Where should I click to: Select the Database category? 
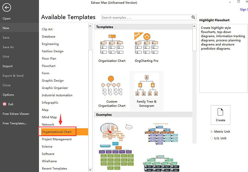(49, 37)
